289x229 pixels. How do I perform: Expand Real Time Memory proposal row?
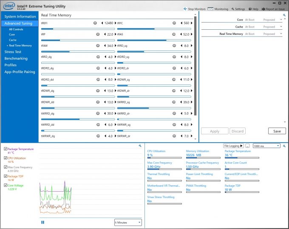point(281,34)
